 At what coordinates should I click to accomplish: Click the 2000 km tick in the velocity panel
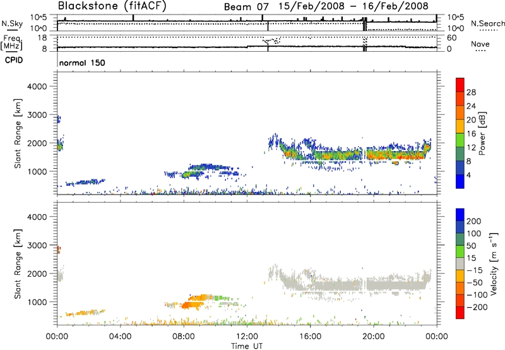pos(37,274)
